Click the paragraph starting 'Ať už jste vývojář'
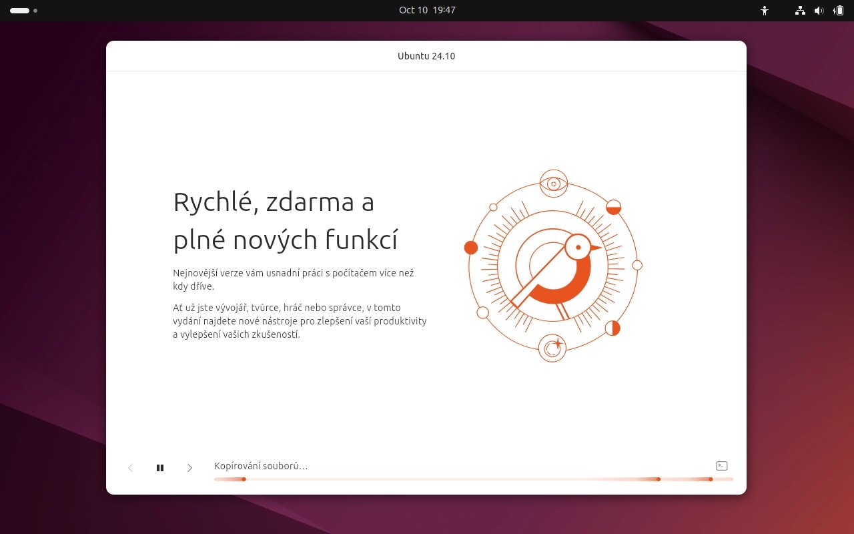Viewport: 854px width, 534px height. click(300, 321)
